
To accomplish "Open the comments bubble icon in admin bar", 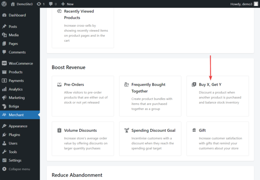I will click(x=51, y=4).
